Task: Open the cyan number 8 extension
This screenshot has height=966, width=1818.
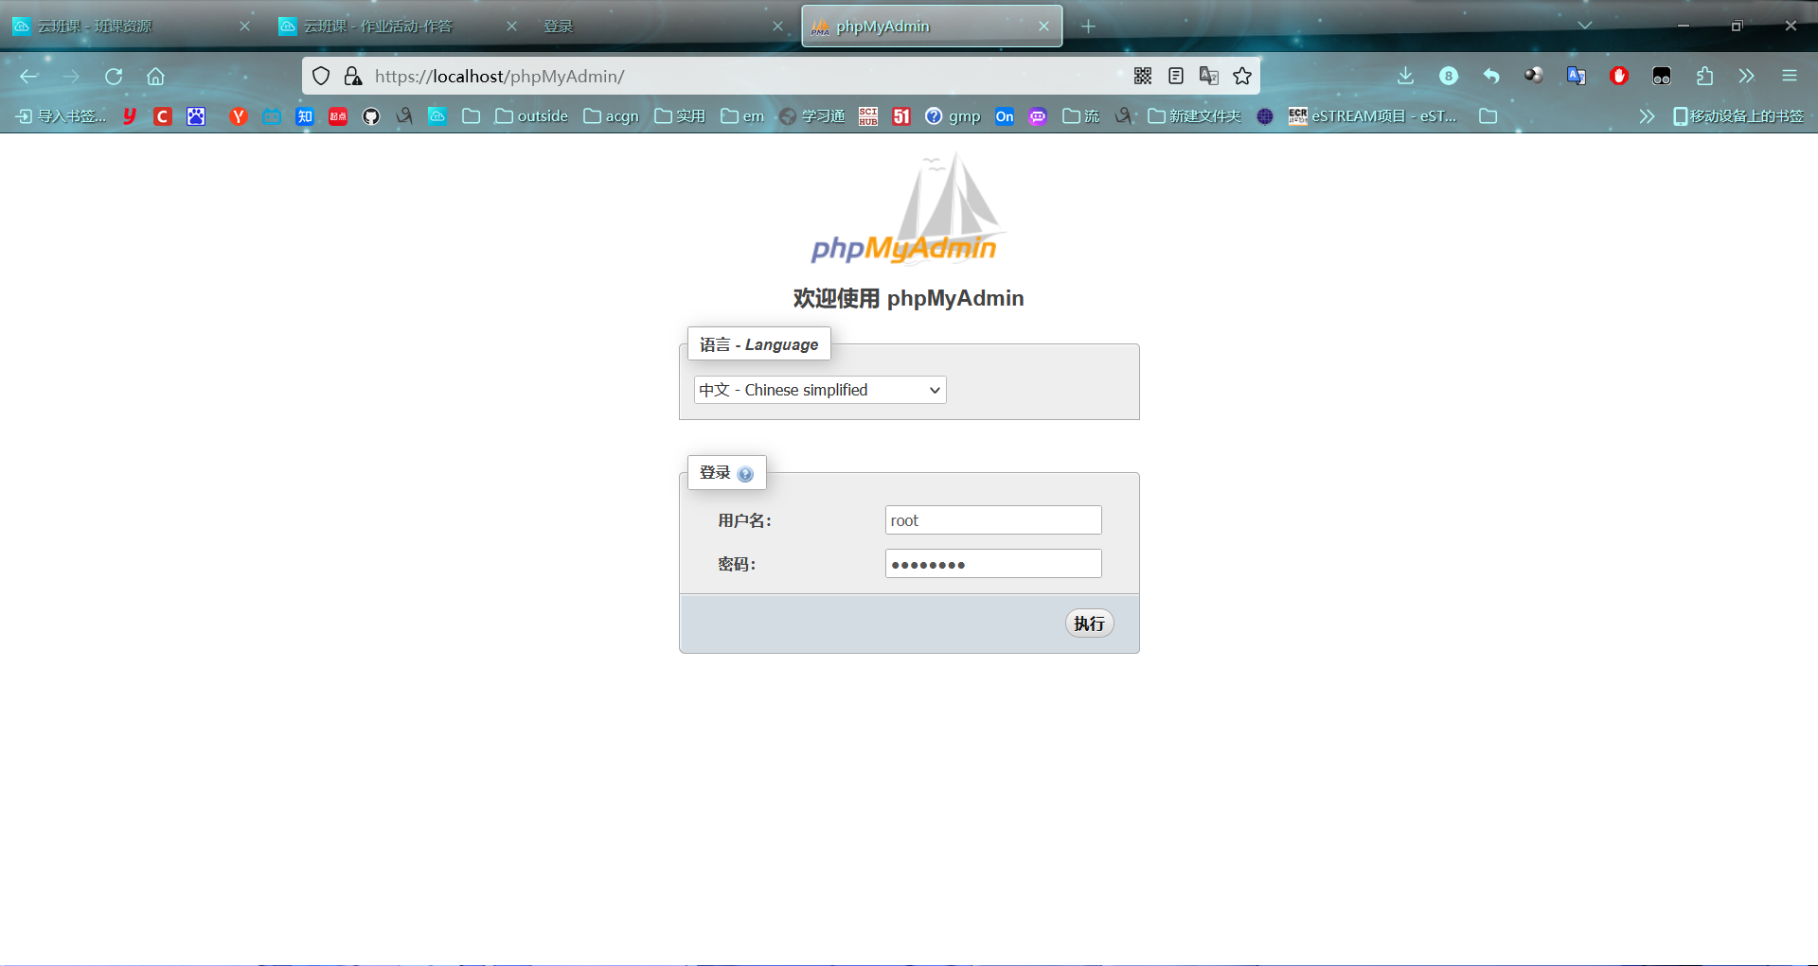Action: pos(1449,77)
